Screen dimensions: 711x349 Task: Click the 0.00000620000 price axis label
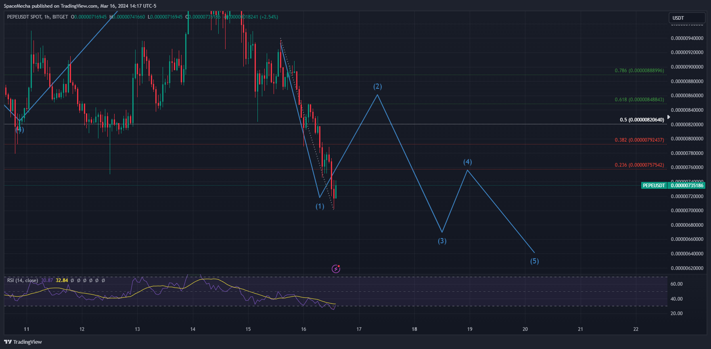[687, 268]
